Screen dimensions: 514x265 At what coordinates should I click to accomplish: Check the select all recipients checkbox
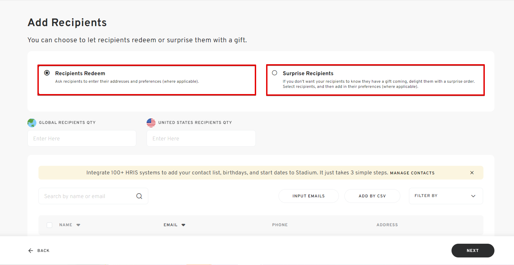49,225
